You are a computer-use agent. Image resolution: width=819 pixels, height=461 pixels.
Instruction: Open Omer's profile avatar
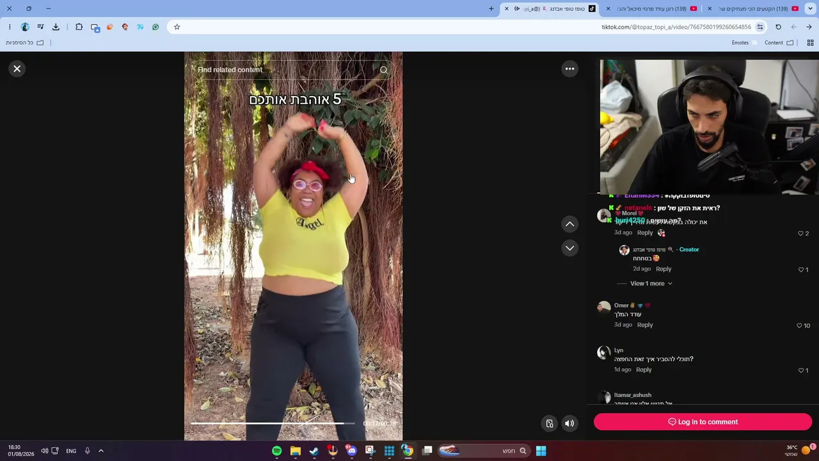tap(604, 308)
